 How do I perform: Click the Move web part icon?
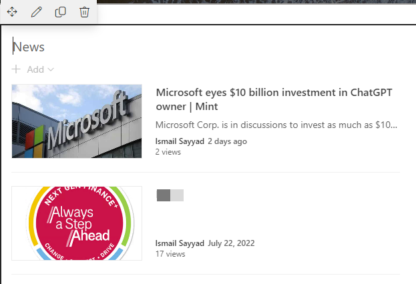click(12, 12)
